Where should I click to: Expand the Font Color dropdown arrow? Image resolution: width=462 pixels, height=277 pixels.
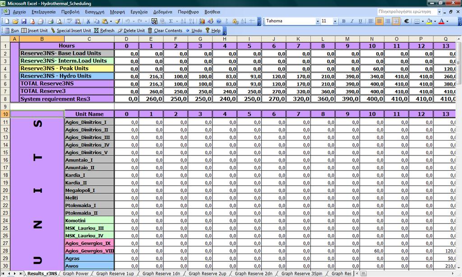[x=447, y=21]
